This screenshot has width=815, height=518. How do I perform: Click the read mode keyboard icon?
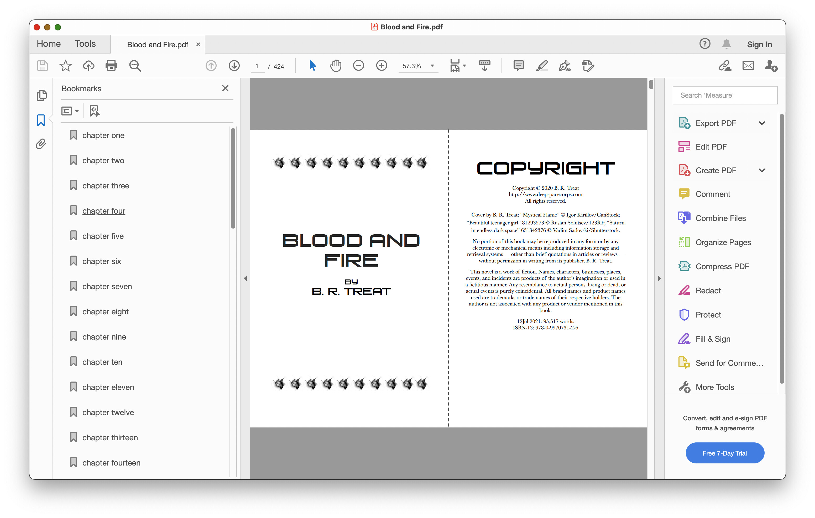pos(484,66)
